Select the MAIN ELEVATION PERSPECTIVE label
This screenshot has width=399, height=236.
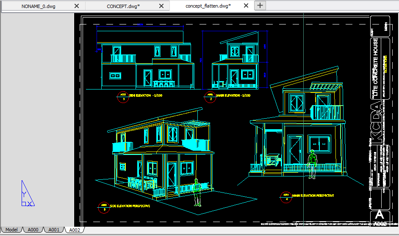(x=313, y=195)
